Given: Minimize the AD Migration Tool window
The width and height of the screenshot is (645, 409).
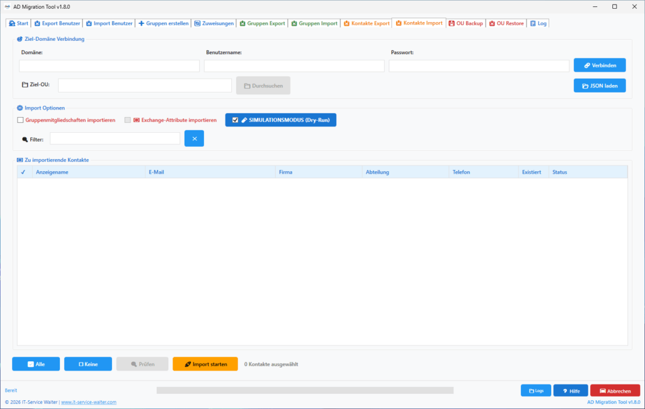Looking at the screenshot, I should [595, 6].
